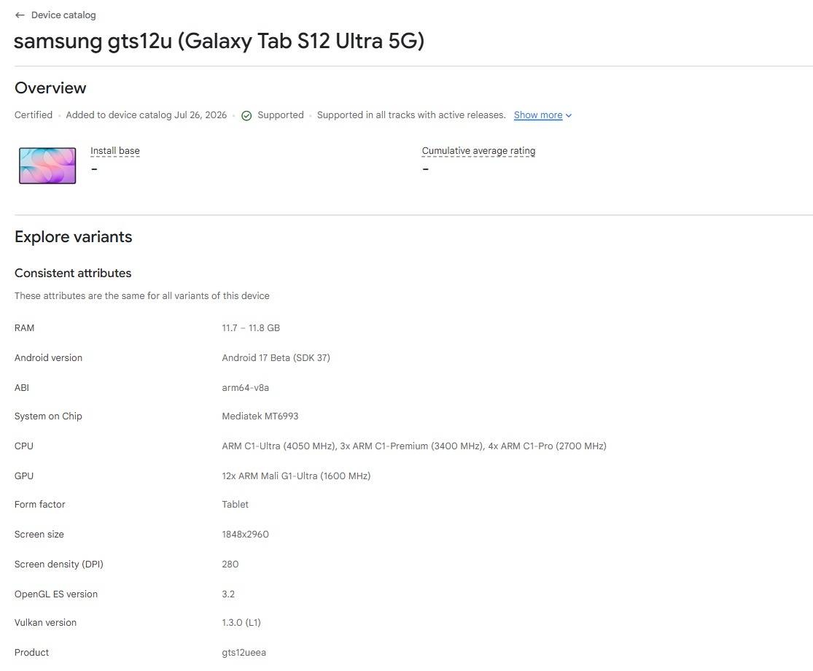Viewport: 813px width, 671px height.
Task: Click the Certified status text
Action: 34,115
